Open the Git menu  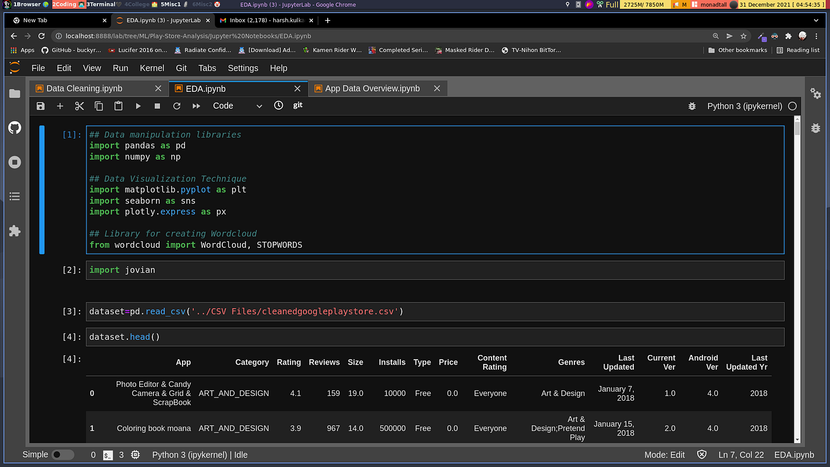point(181,68)
